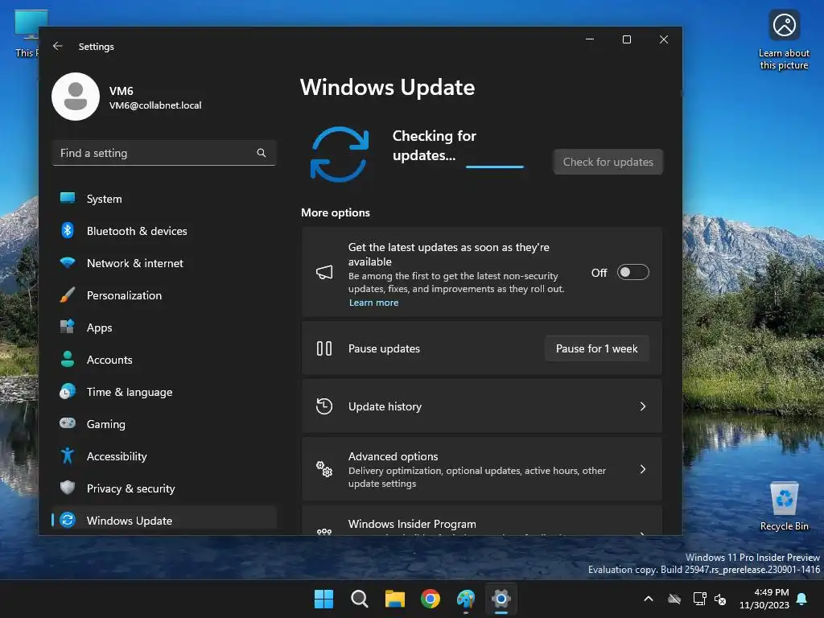
Task: Select Time & language in sidebar
Action: 164,392
